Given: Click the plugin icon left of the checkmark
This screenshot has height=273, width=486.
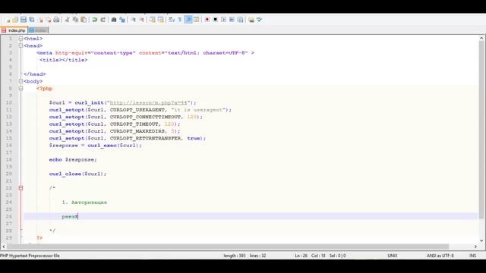Looking at the screenshot, I should coord(251,20).
